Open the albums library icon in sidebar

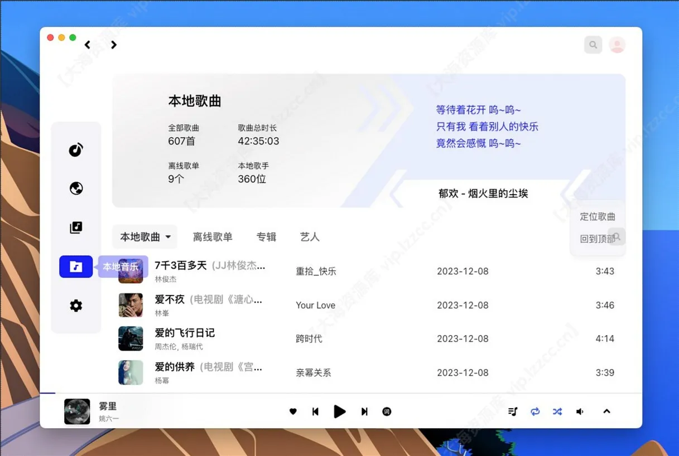tap(76, 227)
